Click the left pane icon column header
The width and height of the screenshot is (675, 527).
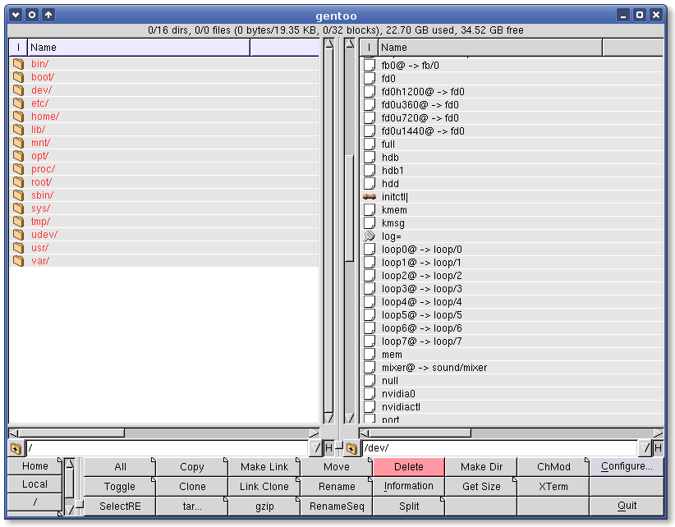(x=18, y=48)
